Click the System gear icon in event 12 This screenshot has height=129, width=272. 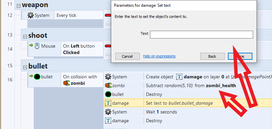coord(31,15)
